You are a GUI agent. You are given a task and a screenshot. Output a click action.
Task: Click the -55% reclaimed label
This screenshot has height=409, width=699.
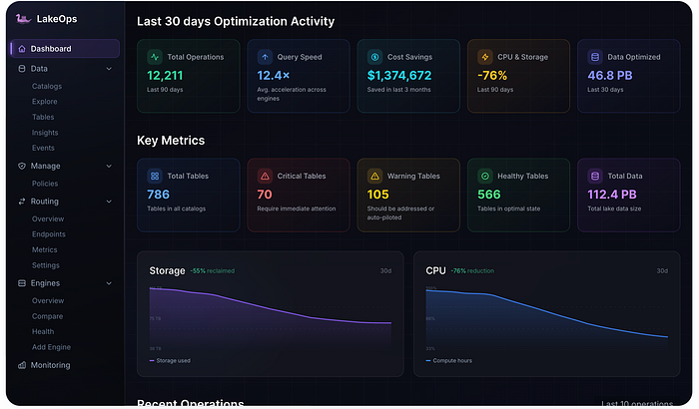click(x=212, y=271)
